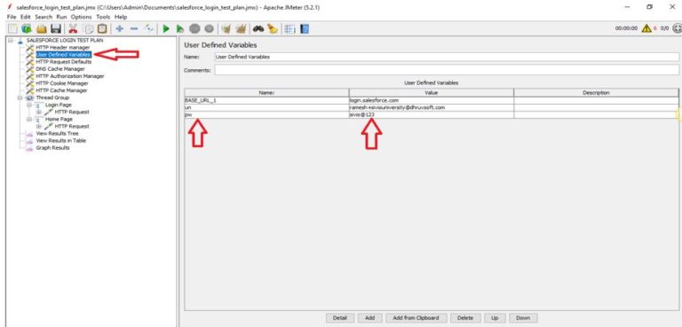Click the blue plus Expand All icon
The image size is (682, 327).
pyautogui.click(x=120, y=28)
